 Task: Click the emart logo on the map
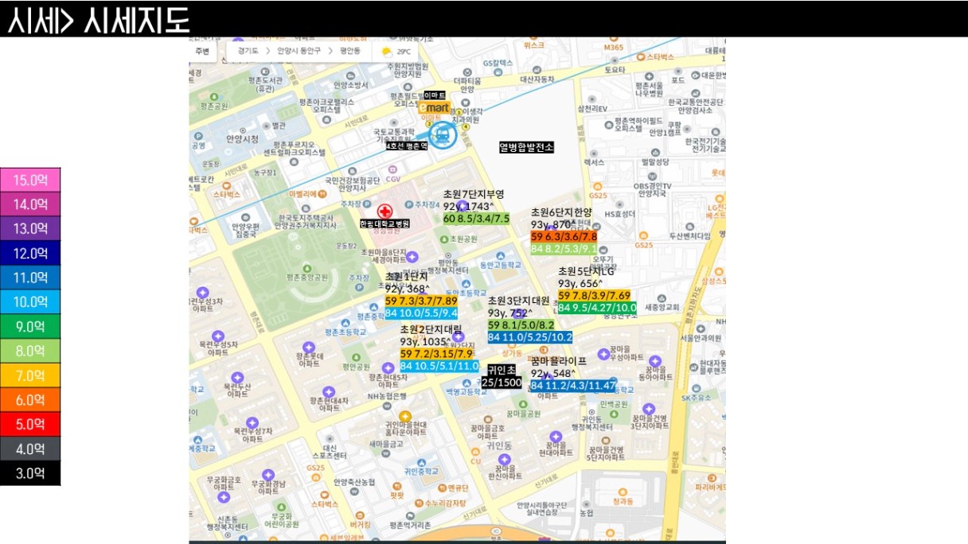(x=435, y=107)
